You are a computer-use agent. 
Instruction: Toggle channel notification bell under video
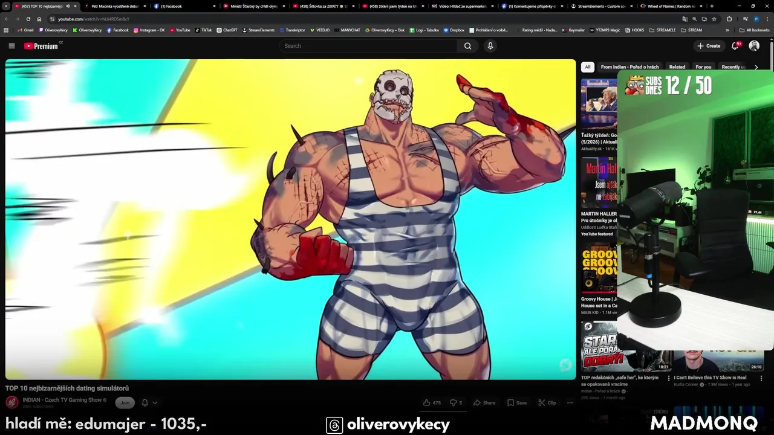click(x=145, y=402)
